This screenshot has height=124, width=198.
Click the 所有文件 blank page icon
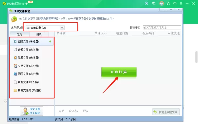tap(15, 82)
